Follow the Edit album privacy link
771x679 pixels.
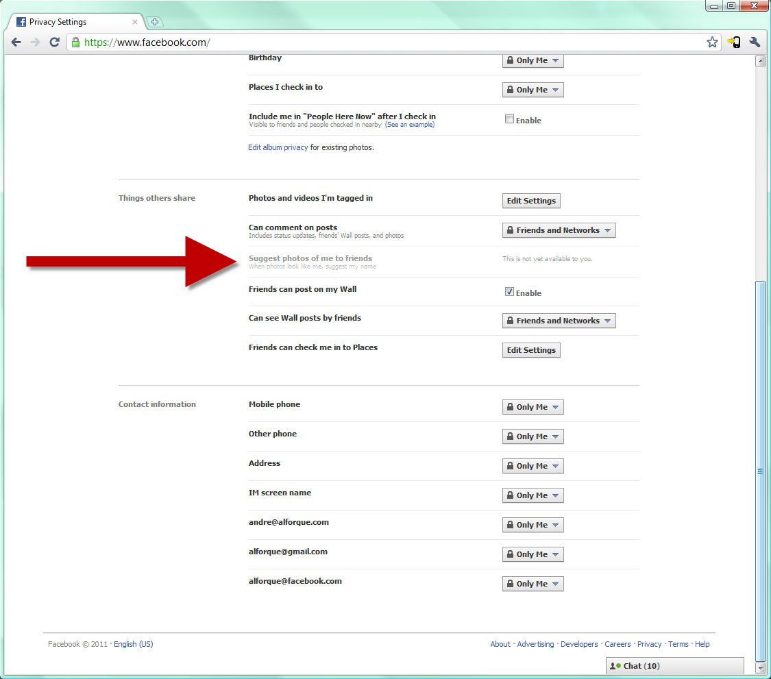click(x=278, y=147)
